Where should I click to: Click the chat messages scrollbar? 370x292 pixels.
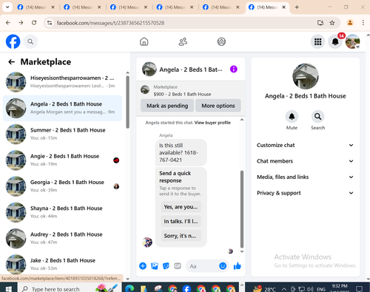242,209
